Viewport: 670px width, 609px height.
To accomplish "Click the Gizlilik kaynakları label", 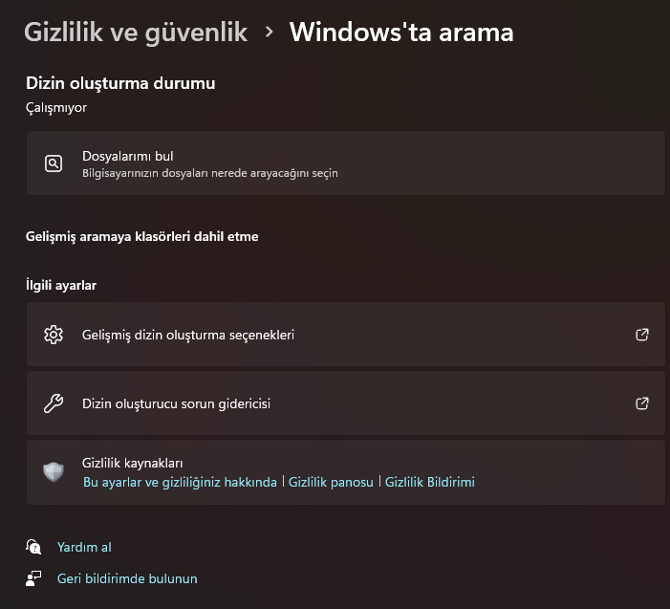I will pyautogui.click(x=132, y=463).
